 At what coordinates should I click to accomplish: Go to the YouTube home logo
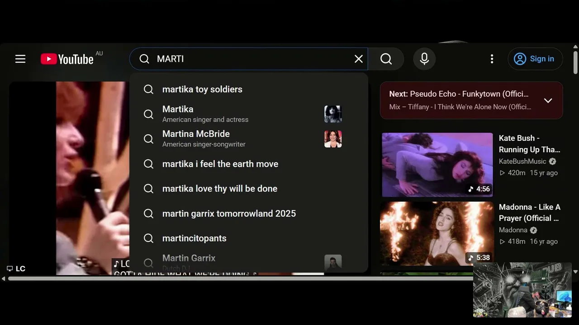(67, 59)
